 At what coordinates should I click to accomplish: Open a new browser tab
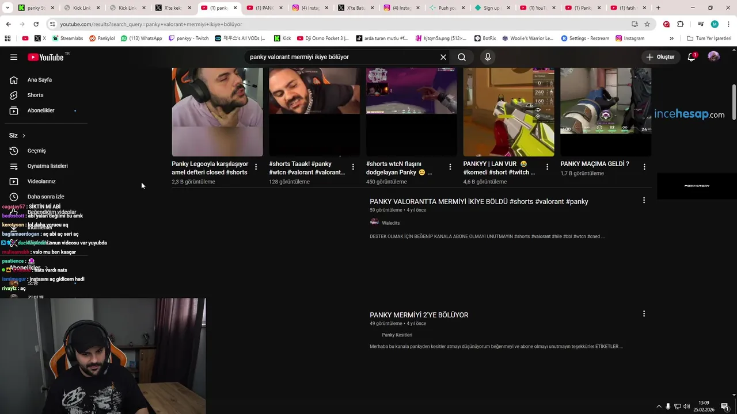click(658, 8)
